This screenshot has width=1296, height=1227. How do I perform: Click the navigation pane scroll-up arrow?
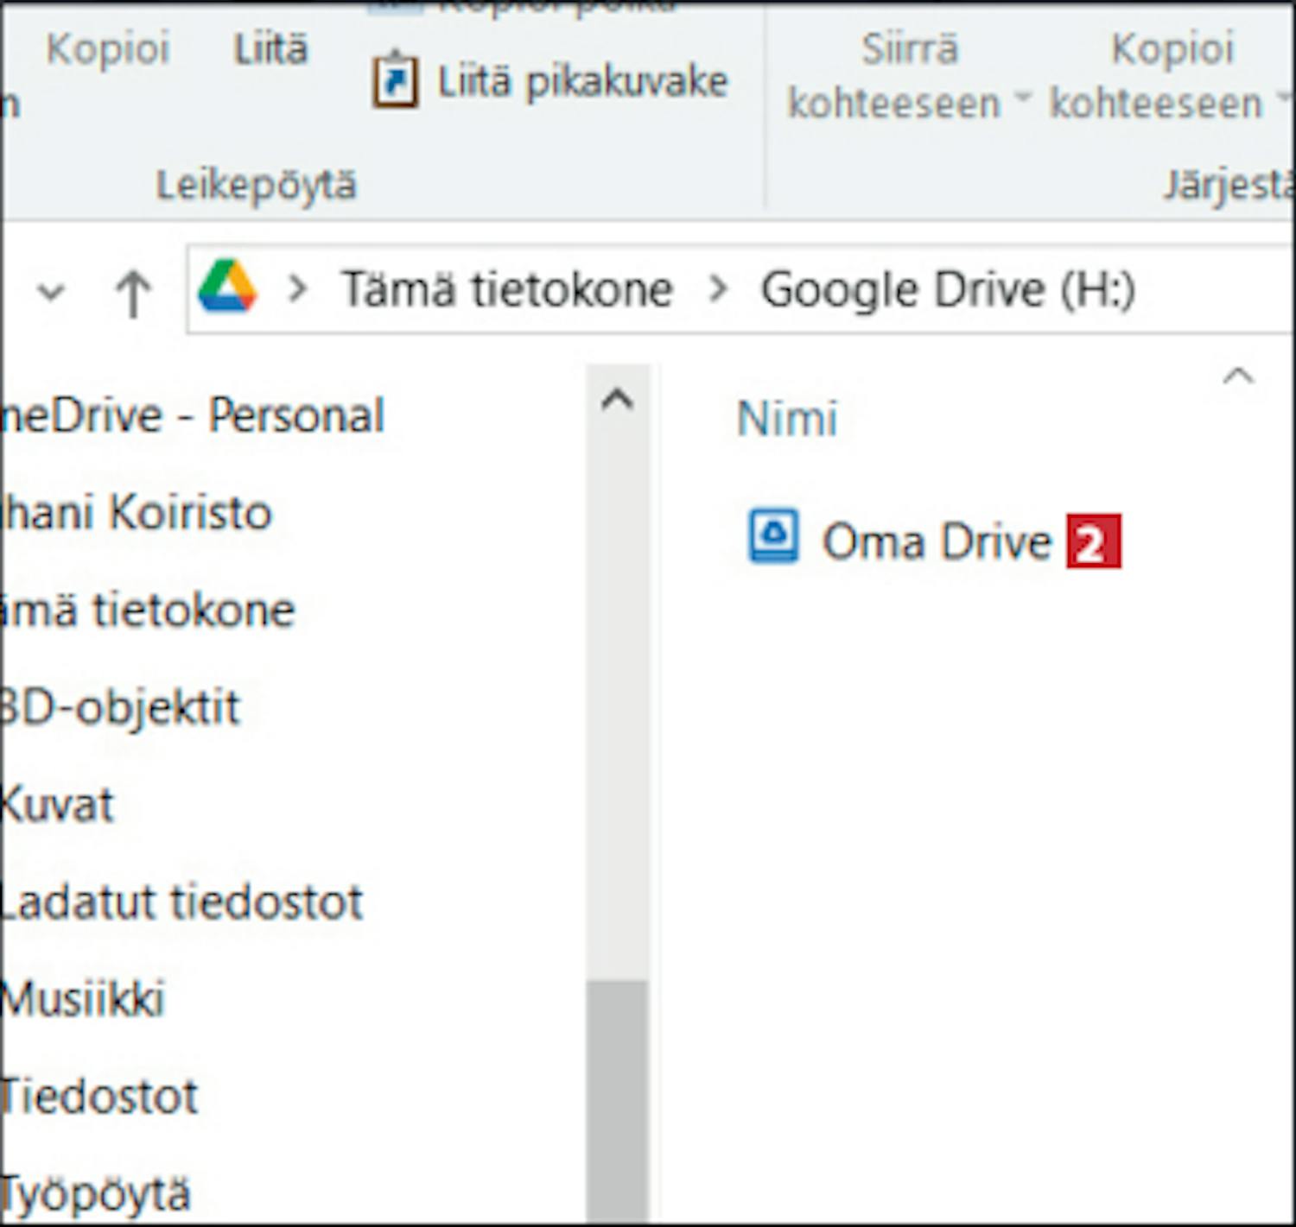tap(617, 400)
